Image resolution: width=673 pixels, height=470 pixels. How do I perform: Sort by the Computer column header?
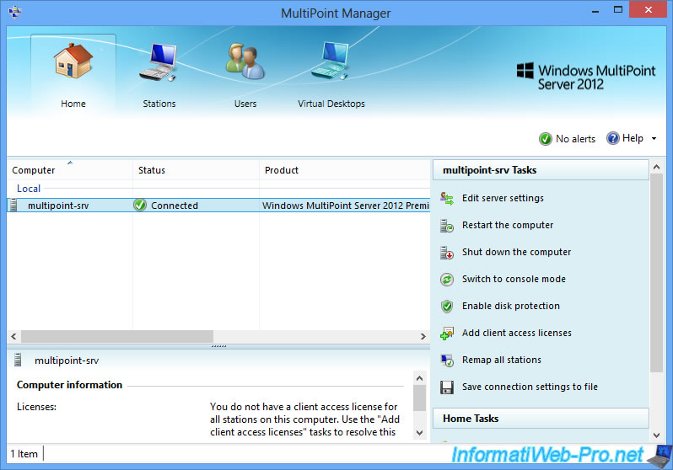pos(69,170)
